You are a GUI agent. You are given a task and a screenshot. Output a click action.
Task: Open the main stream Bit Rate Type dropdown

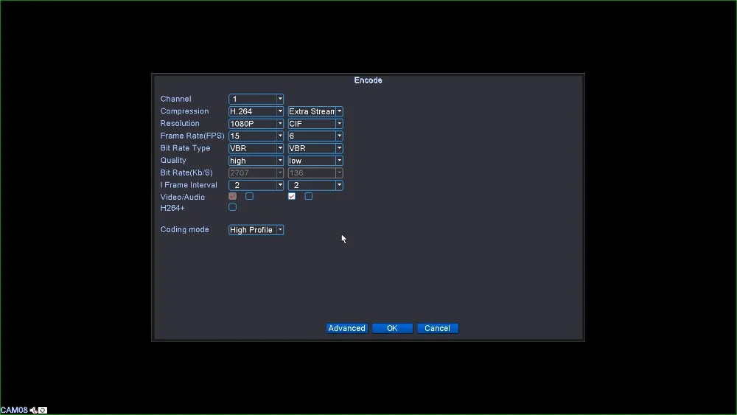point(256,148)
